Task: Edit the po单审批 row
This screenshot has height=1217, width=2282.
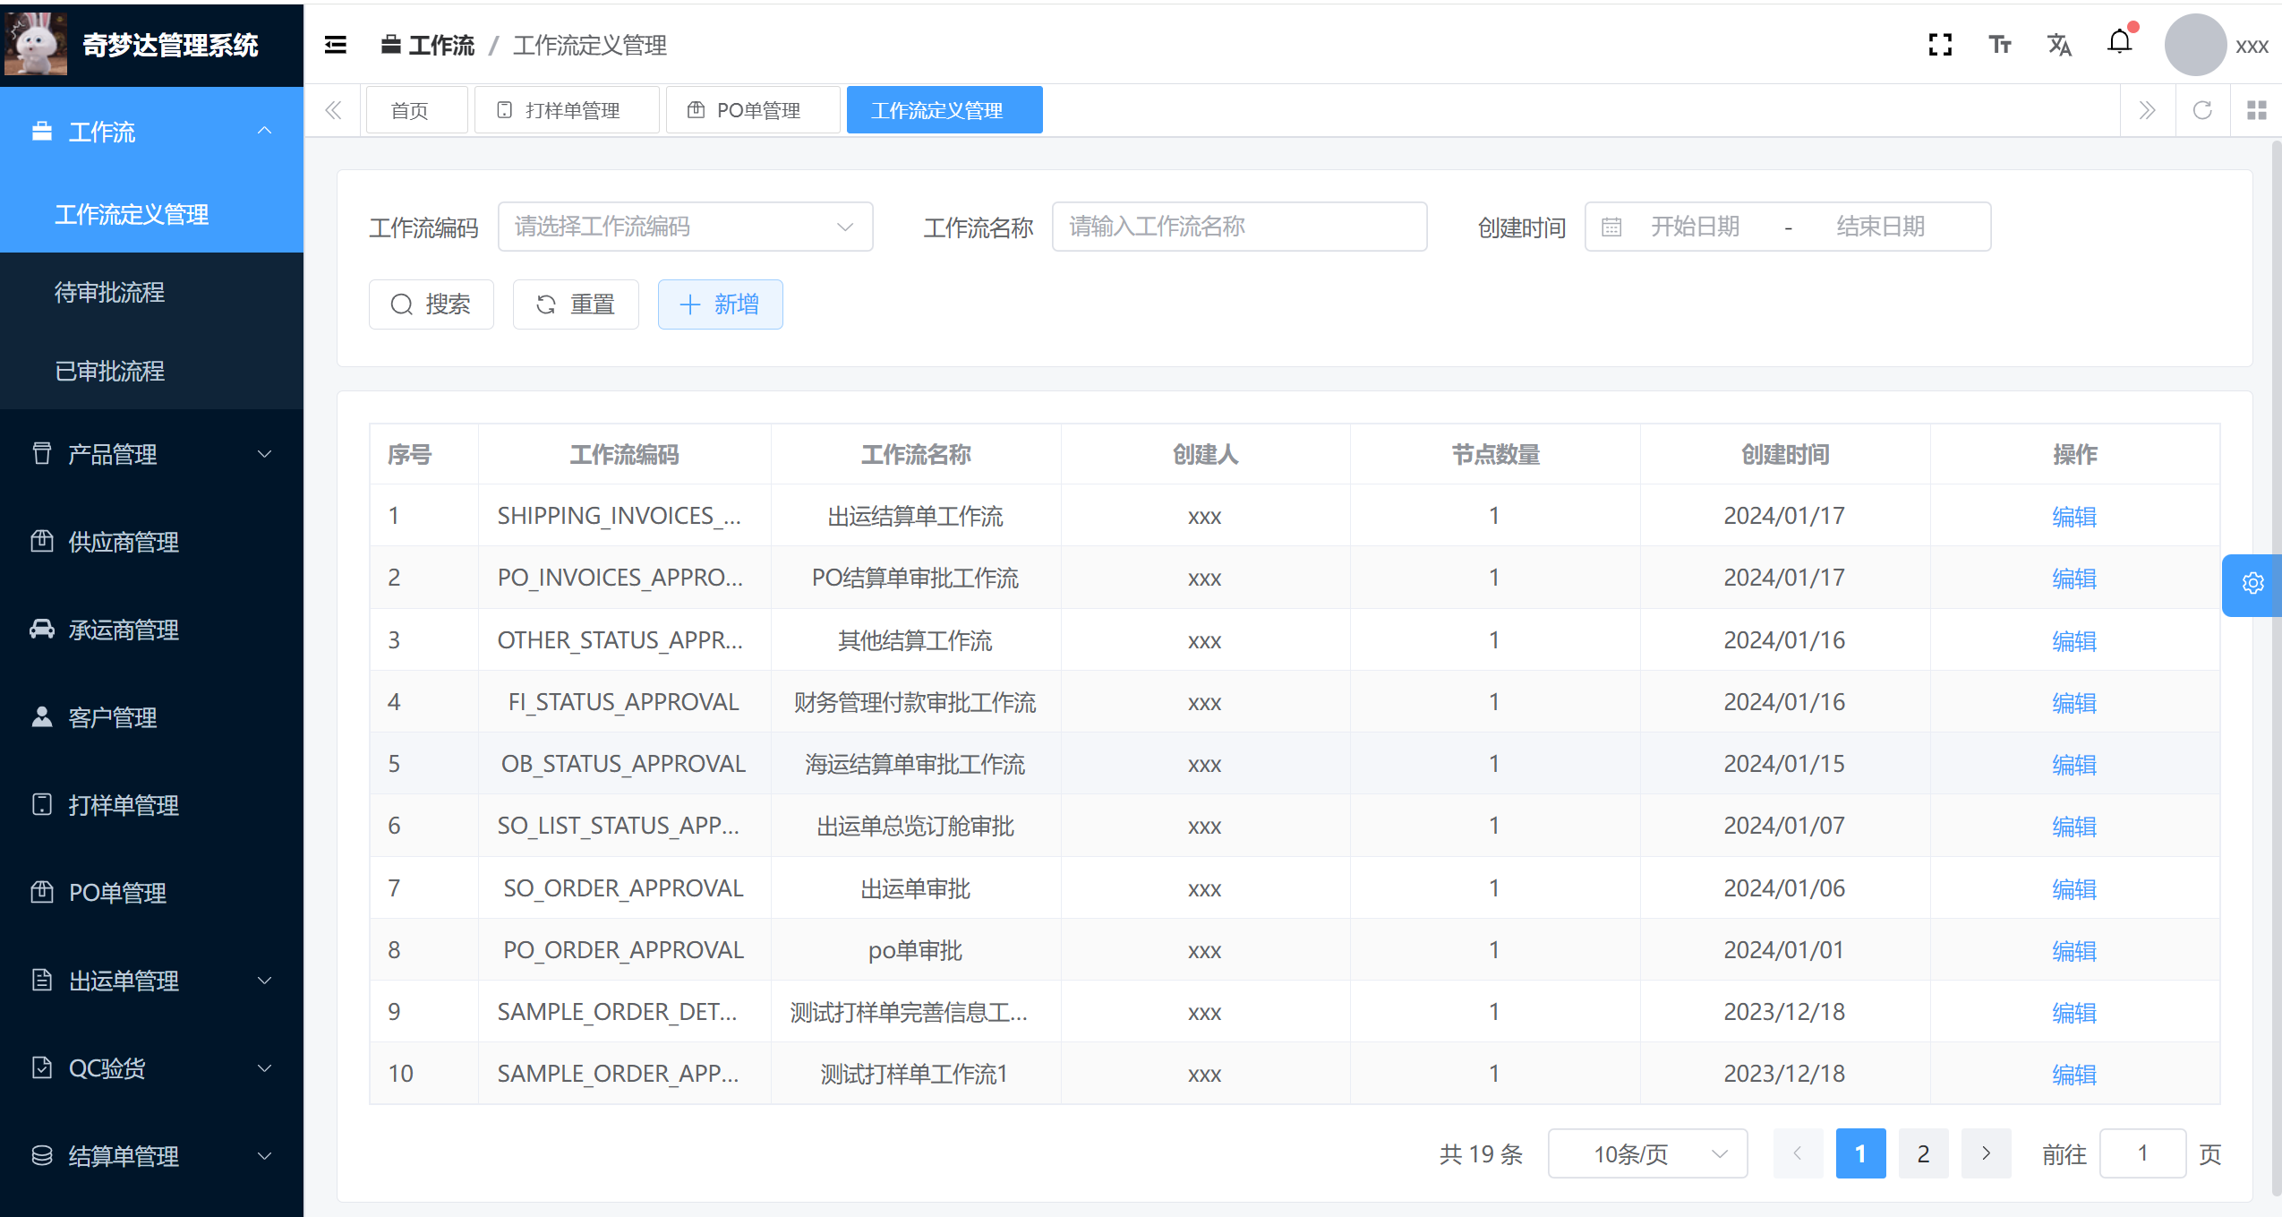Action: tap(2074, 950)
